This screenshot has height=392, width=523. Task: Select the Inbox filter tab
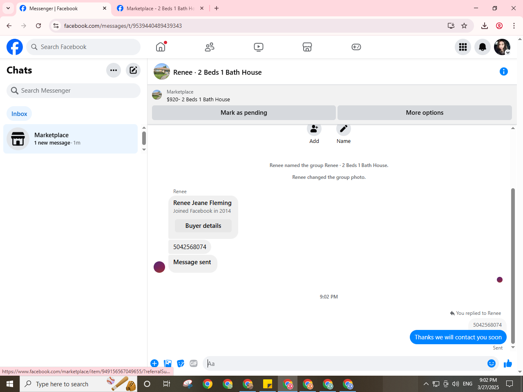[19, 114]
